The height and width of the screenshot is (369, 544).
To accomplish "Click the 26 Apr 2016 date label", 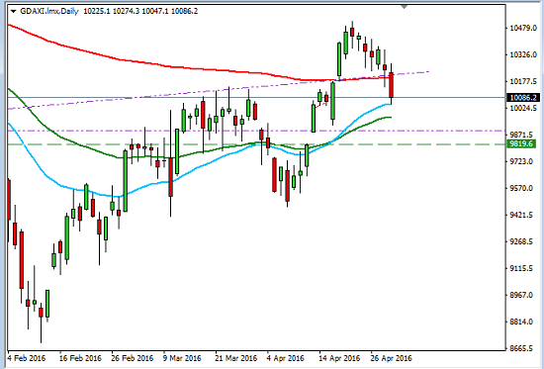I will pos(391,358).
